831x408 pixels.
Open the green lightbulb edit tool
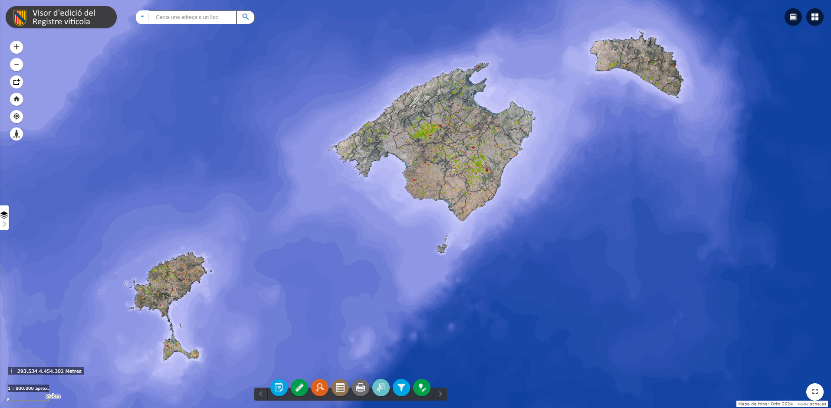point(422,388)
